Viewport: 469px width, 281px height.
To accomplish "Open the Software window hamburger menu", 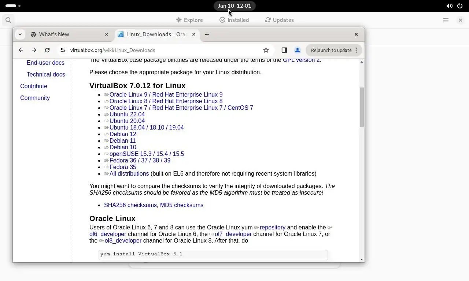I will pyautogui.click(x=446, y=20).
